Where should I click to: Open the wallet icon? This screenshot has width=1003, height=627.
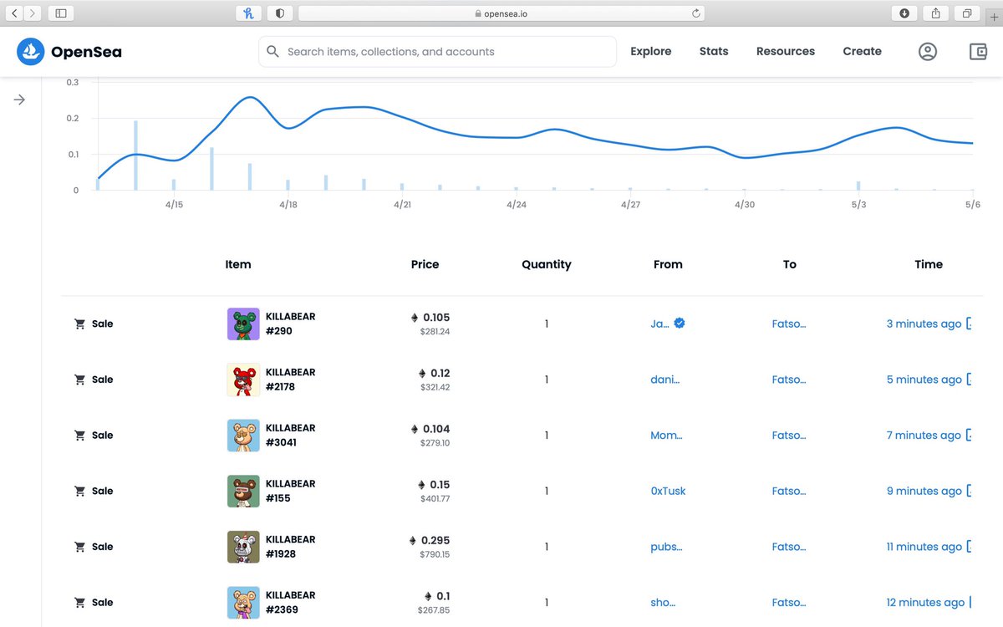click(979, 52)
